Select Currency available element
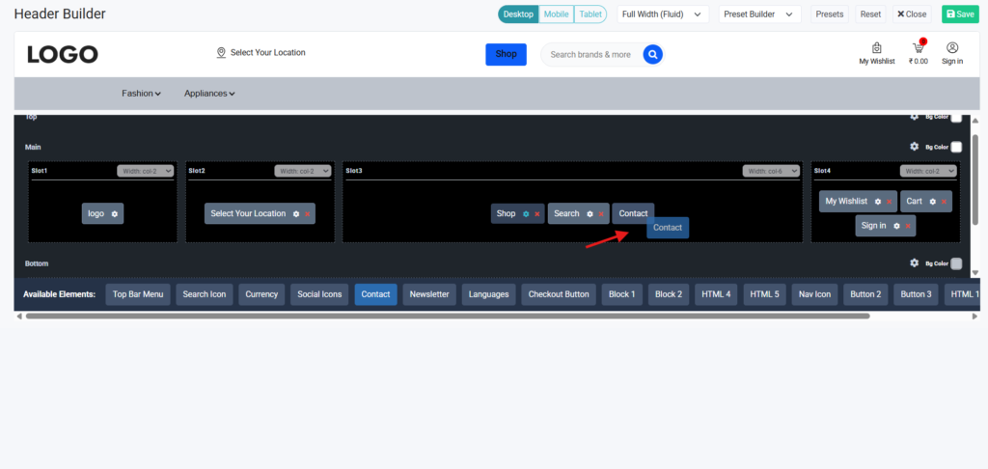The width and height of the screenshot is (988, 469). click(x=262, y=294)
